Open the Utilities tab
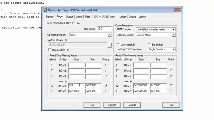The height and width of the screenshot is (120, 214). (x=142, y=17)
